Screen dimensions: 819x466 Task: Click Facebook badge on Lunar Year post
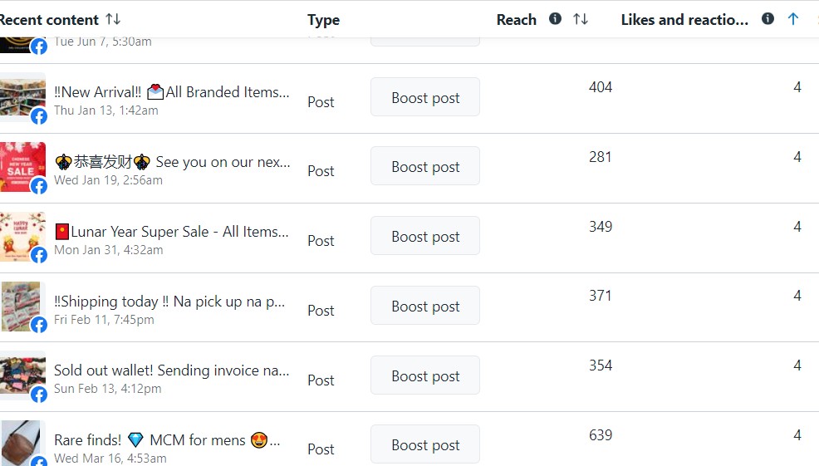point(39,255)
